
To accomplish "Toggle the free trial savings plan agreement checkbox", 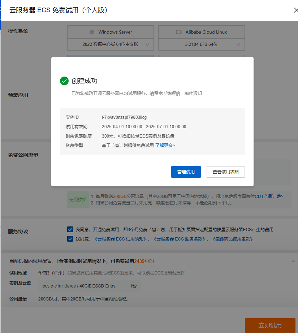I will (x=70, y=229).
